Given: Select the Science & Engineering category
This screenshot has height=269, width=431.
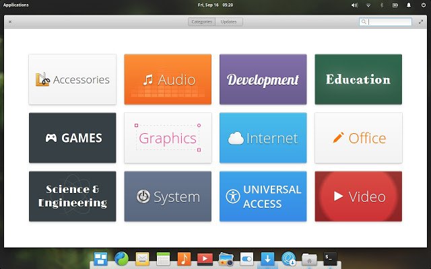Looking at the screenshot, I should [x=73, y=196].
